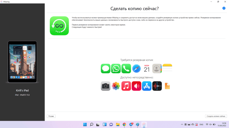Open Wi-Fi network tray icon
Screen dimensions: 229x128
click(x=207, y=125)
